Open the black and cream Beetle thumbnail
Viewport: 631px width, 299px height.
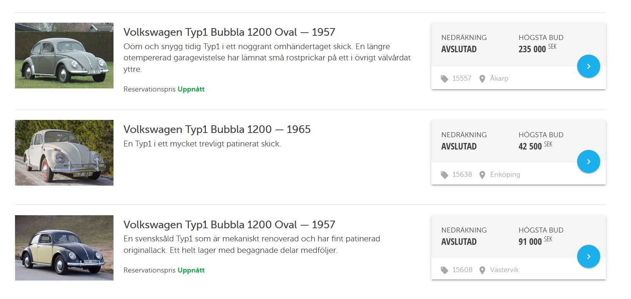point(64,248)
